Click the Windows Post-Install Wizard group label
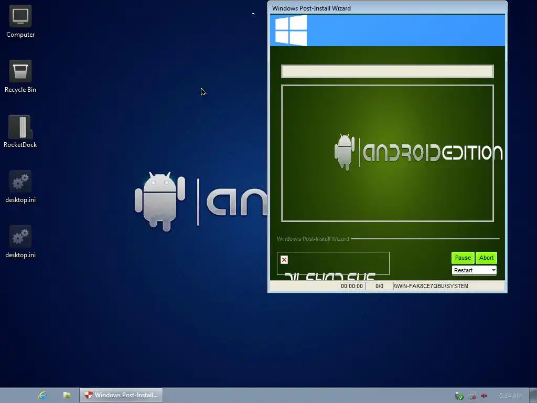The height and width of the screenshot is (403, 537). (x=313, y=239)
